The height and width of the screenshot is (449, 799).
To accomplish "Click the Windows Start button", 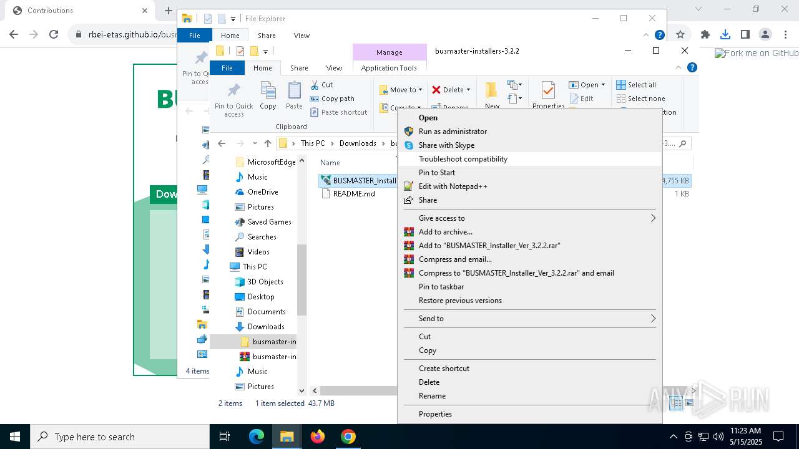I will click(15, 437).
